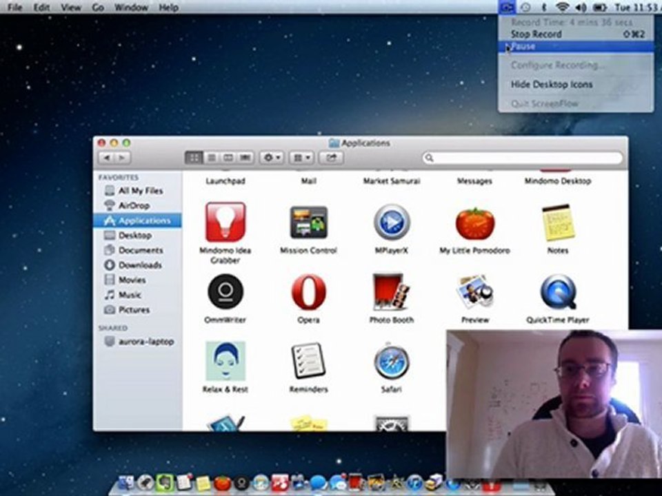Click the ScreenFlow menu bar icon
Viewport: 662px width, 496px height.
507,7
